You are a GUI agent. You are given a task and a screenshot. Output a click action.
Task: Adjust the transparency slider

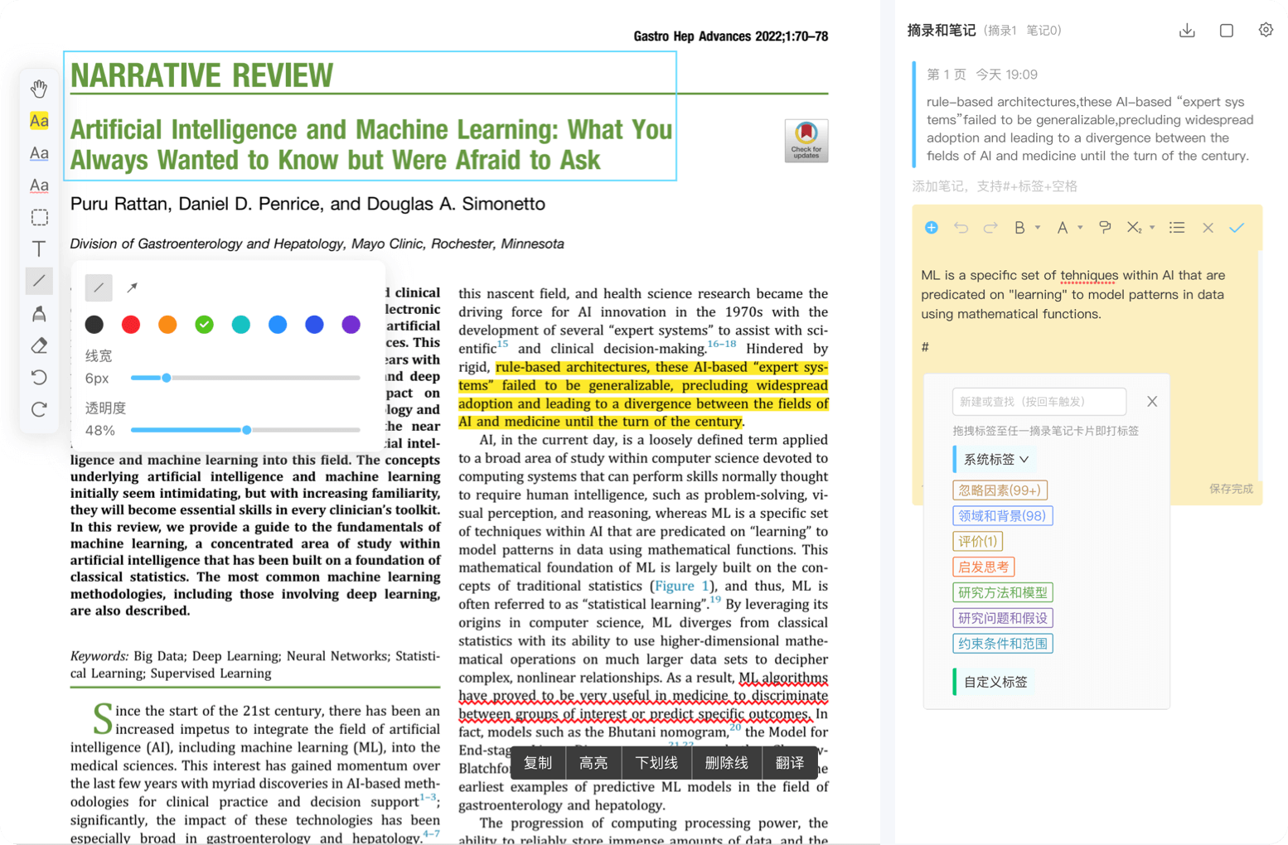click(245, 430)
